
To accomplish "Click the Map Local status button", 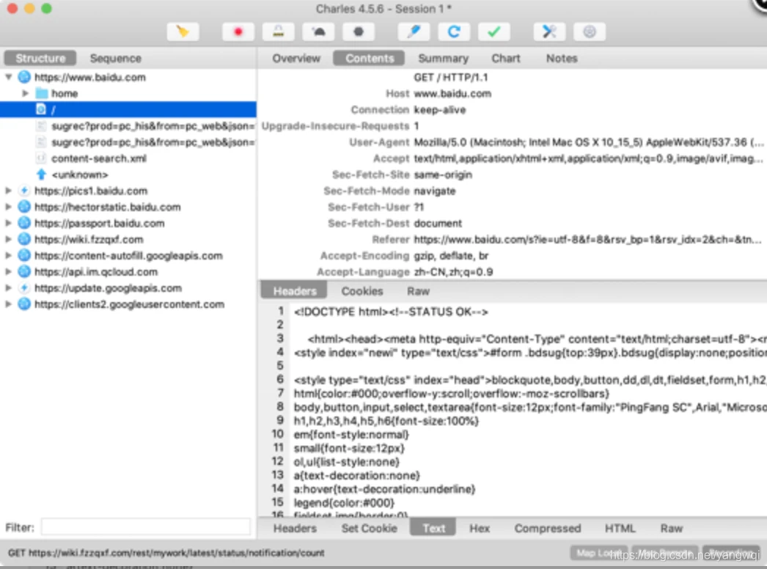I will pos(599,553).
